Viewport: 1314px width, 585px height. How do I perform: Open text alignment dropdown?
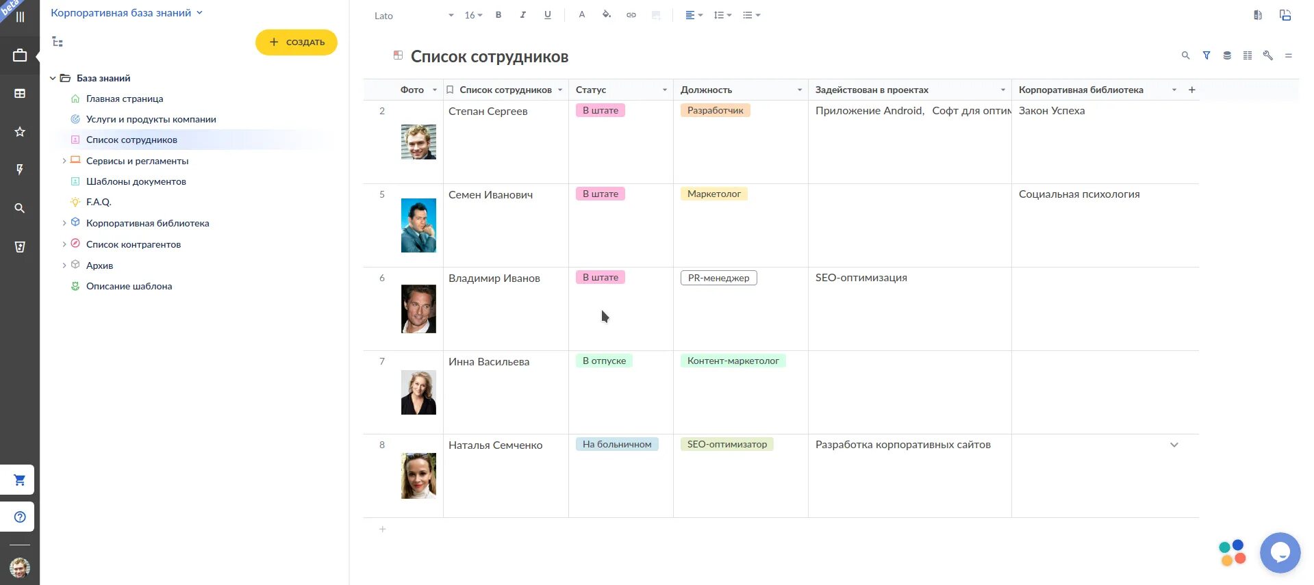[694, 15]
